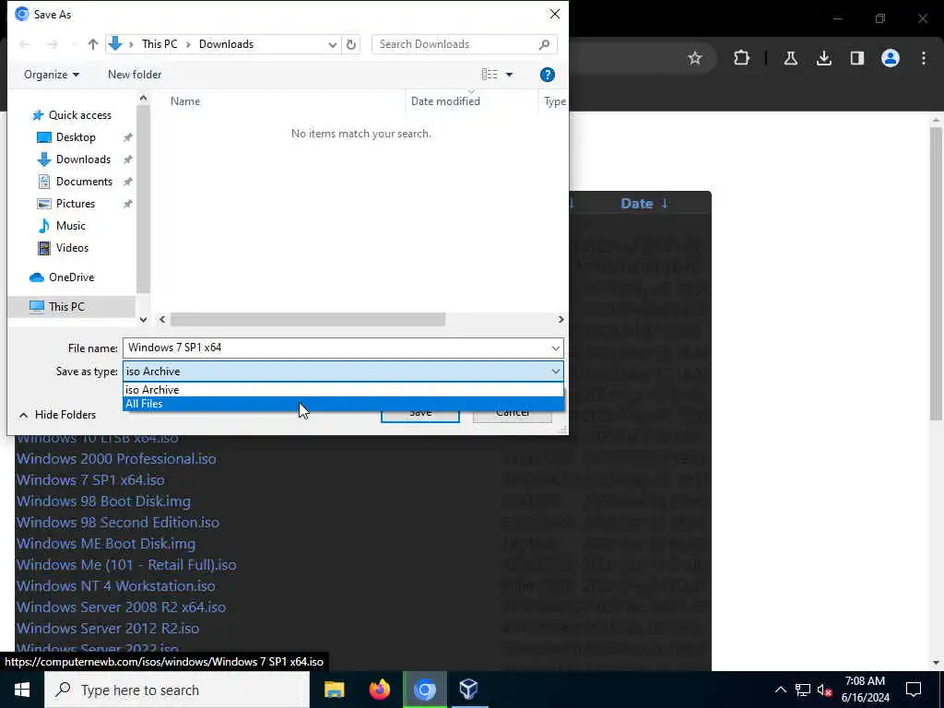Open Windows 98 Second Edition.iso link
This screenshot has height=708, width=944.
click(118, 522)
